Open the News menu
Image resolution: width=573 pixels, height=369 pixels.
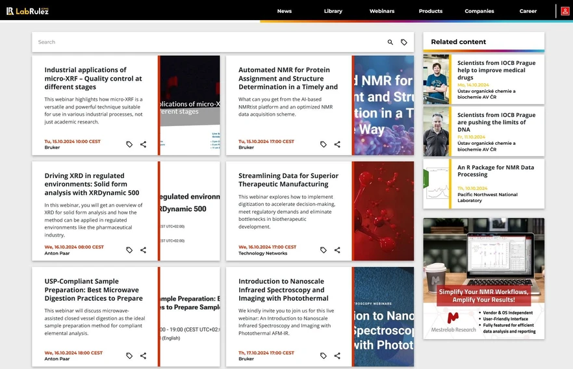point(285,11)
